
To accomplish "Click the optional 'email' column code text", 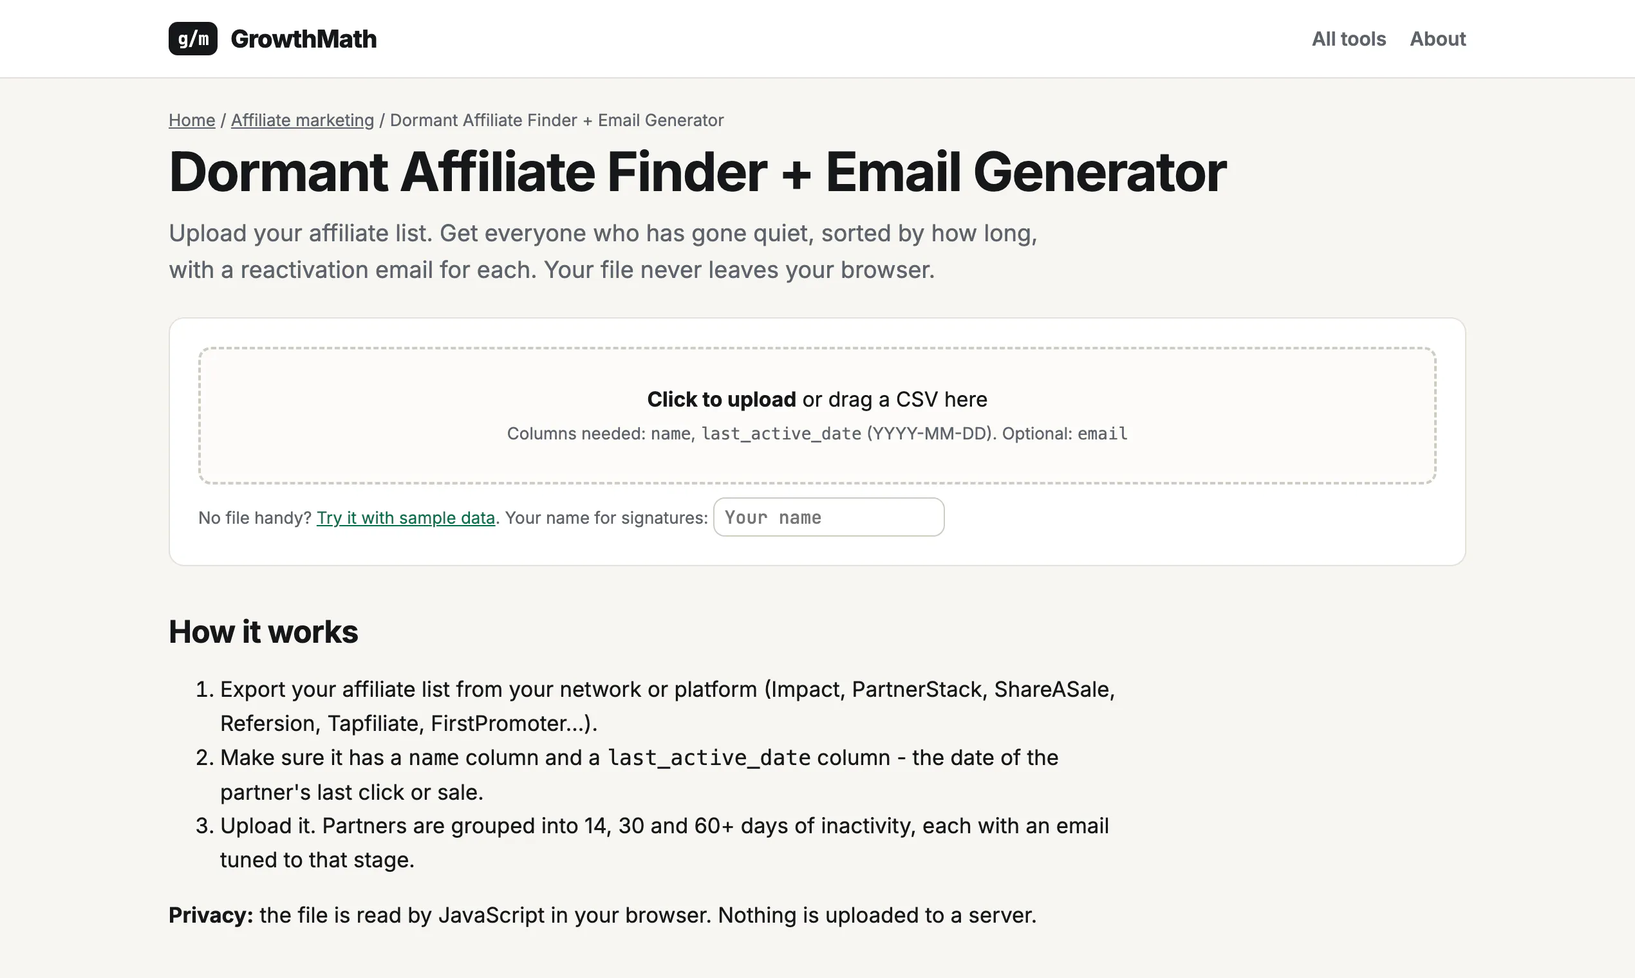I will (x=1102, y=434).
